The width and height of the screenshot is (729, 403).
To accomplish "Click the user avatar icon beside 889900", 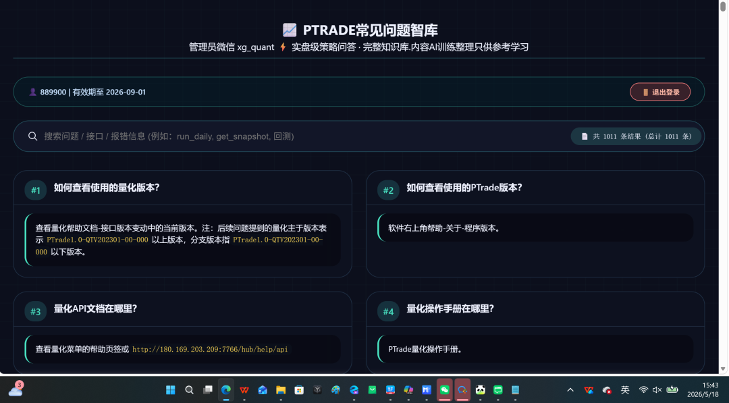I will pos(32,92).
